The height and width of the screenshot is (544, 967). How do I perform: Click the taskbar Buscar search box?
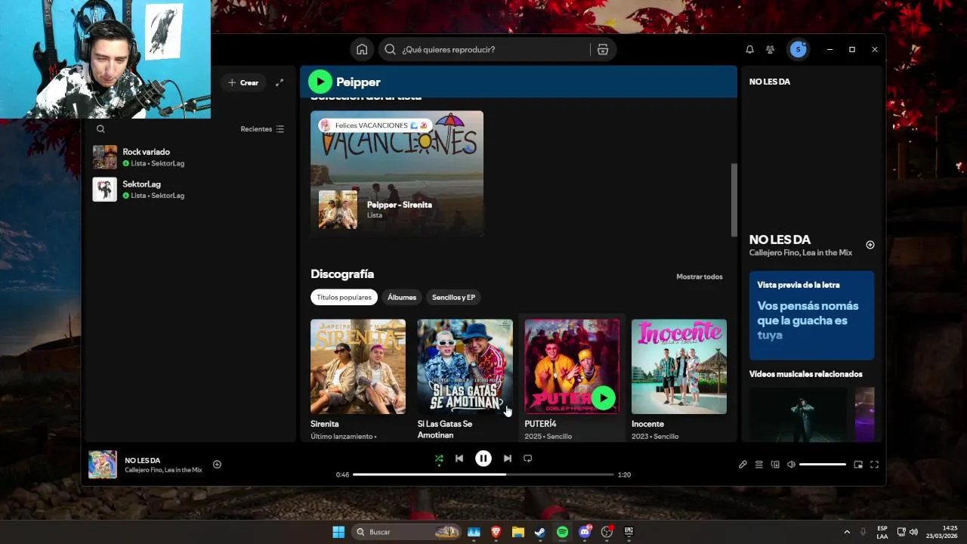[406, 532]
